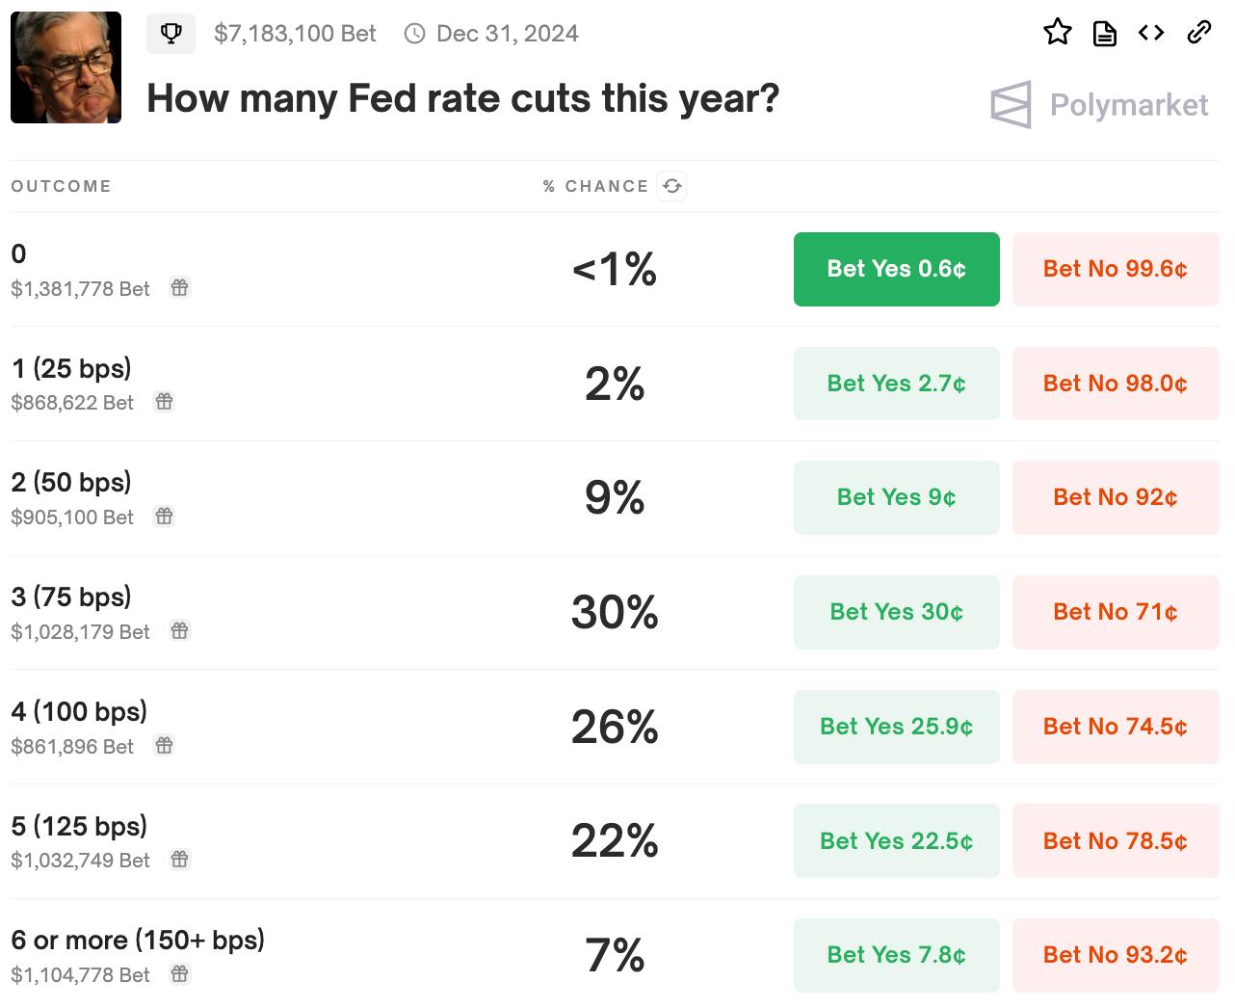Select Bet Yes 30¢ for 3 cuts

click(896, 612)
